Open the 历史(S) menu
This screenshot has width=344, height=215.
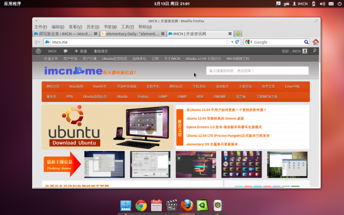click(x=93, y=27)
